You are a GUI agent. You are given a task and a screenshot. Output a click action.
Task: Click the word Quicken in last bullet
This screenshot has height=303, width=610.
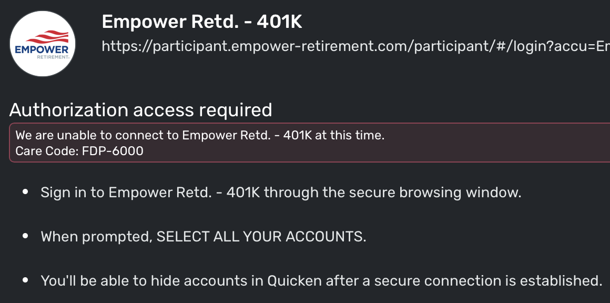coord(294,280)
